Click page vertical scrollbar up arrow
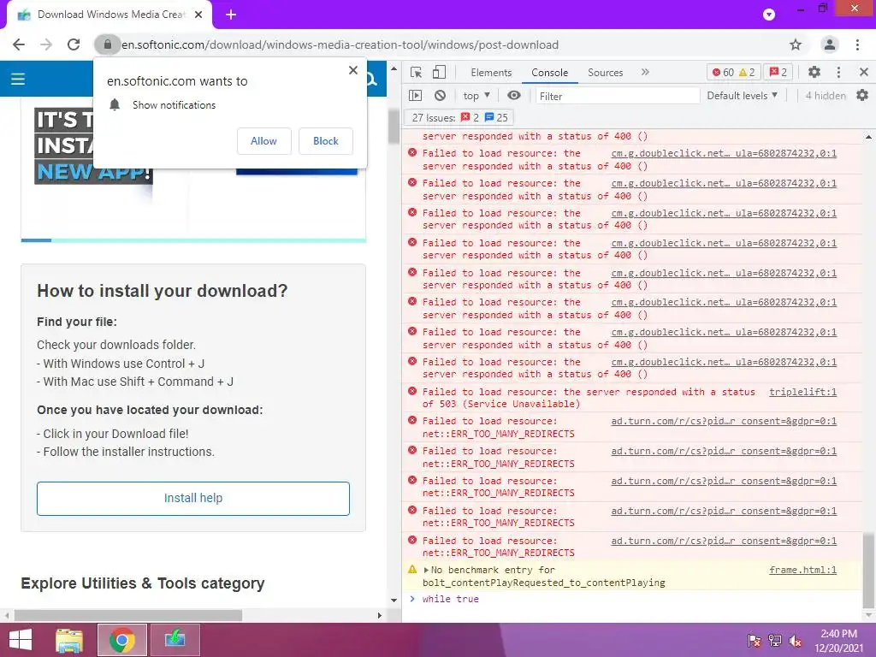Screen dimensions: 876x657 click(394, 68)
